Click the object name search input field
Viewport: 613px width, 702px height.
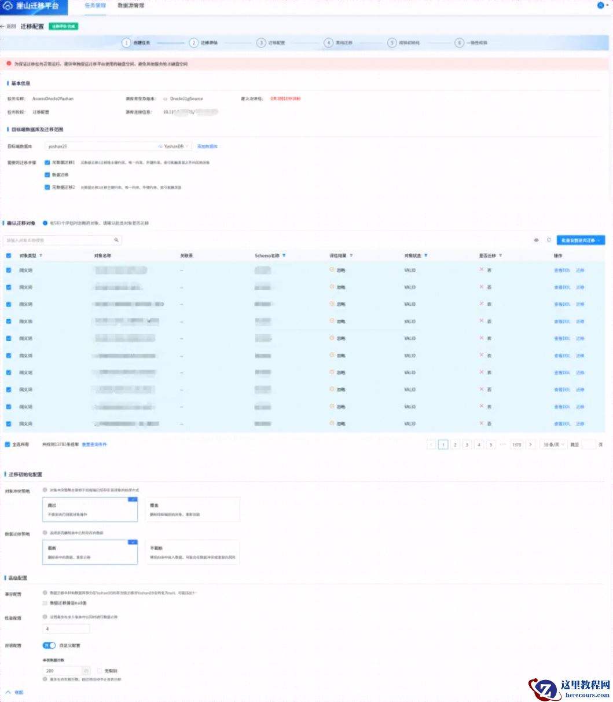(58, 240)
